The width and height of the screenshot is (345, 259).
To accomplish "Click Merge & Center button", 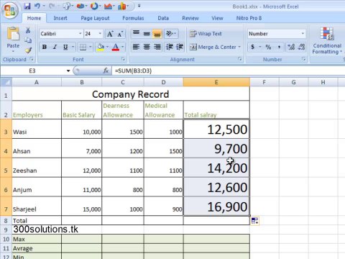I will point(213,47).
